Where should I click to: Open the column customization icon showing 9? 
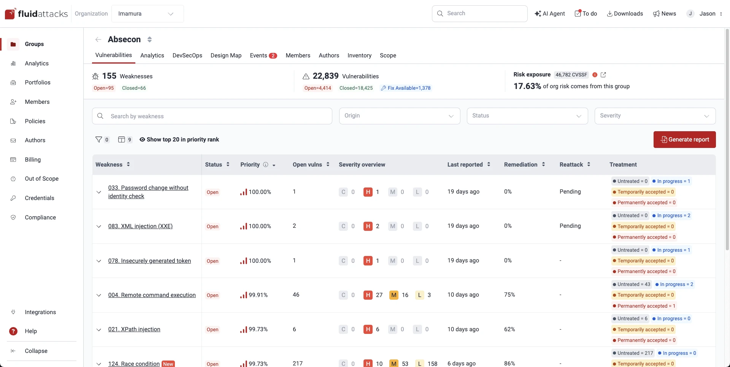(122, 140)
